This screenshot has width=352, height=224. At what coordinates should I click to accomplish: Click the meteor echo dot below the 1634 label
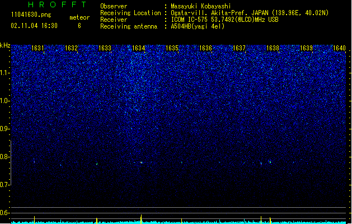tap(141, 162)
